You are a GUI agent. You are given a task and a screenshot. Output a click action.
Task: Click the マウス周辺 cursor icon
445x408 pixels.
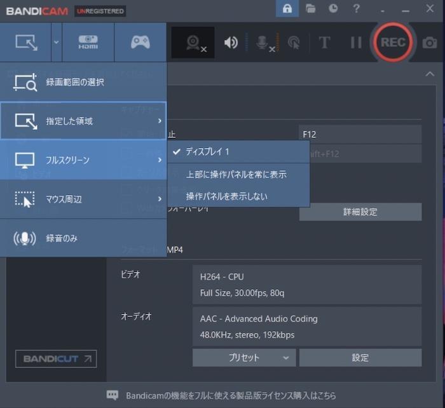pos(25,199)
